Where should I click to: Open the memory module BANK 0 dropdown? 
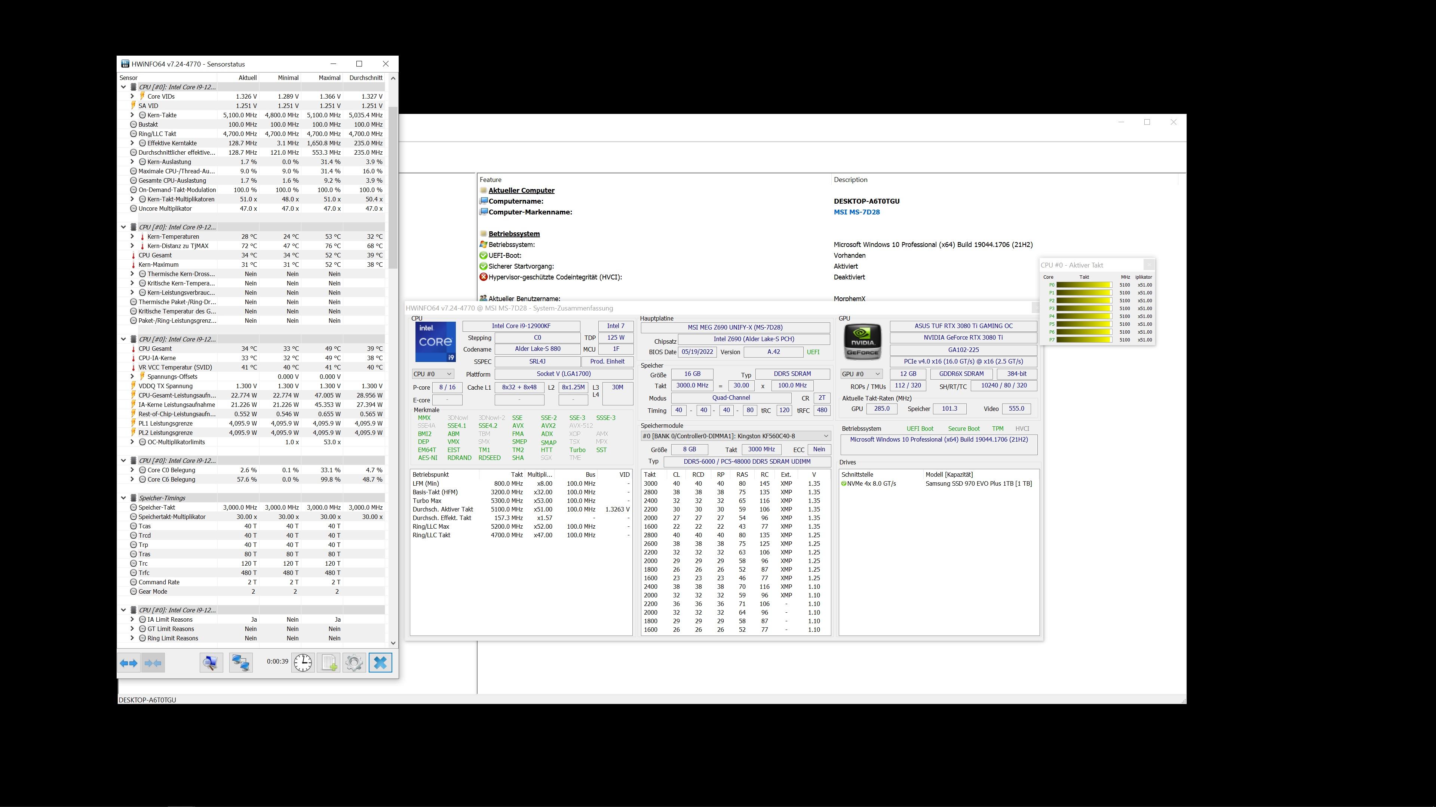736,436
